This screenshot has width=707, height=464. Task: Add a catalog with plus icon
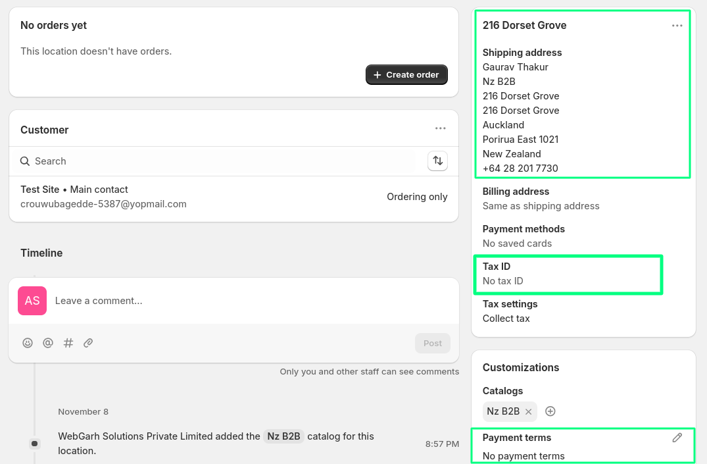550,411
